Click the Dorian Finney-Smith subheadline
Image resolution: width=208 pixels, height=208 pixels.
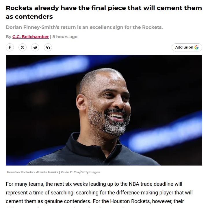tap(84, 27)
